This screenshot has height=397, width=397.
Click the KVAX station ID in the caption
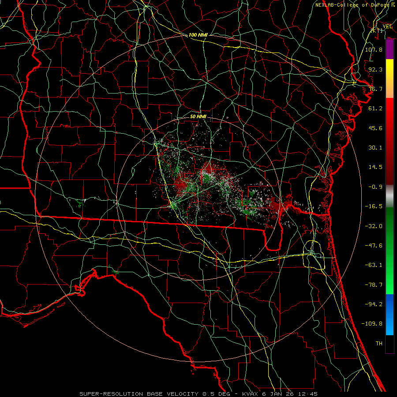pos(251,394)
